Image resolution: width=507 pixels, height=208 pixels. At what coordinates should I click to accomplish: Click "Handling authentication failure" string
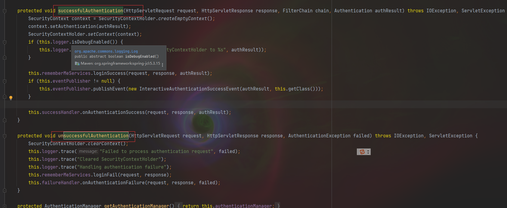[122, 167]
